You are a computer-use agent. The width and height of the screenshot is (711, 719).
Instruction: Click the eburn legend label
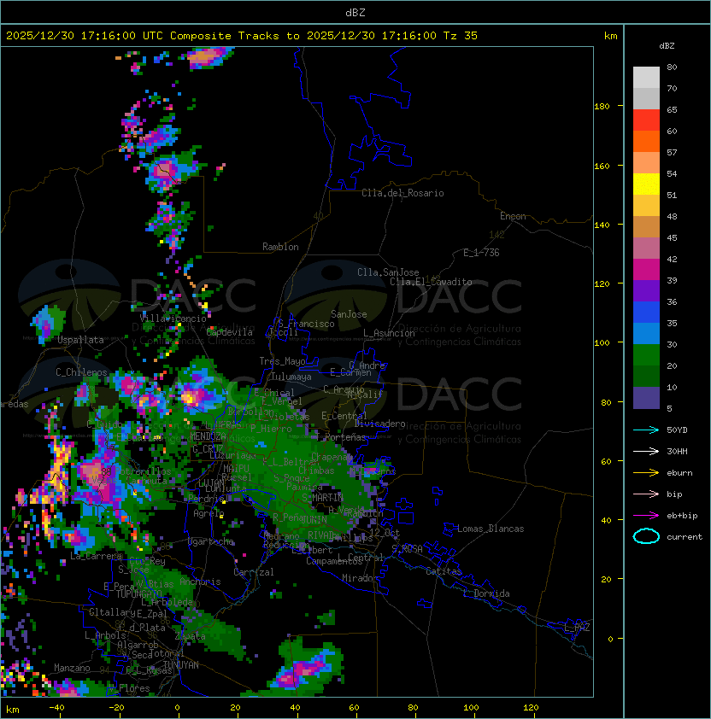pos(679,473)
